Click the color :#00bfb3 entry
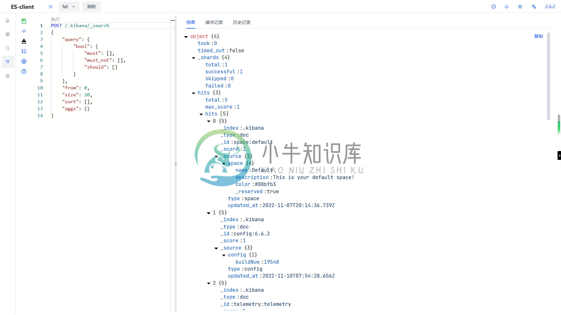Viewport: 561px width, 315px height. [256, 184]
